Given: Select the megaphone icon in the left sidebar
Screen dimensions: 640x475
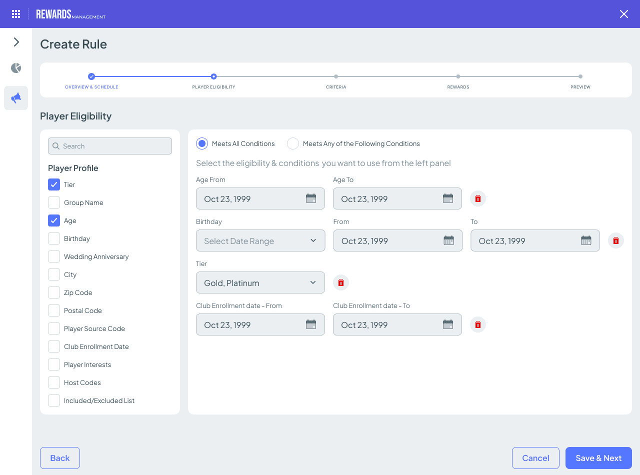Looking at the screenshot, I should (16, 98).
